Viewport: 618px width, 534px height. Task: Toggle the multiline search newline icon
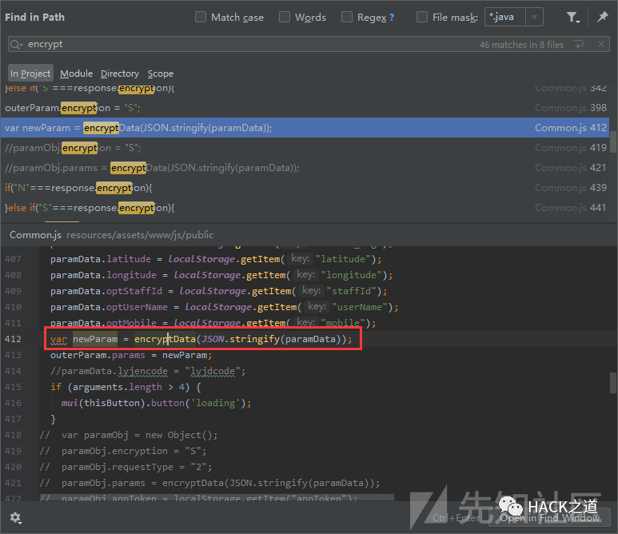click(579, 45)
